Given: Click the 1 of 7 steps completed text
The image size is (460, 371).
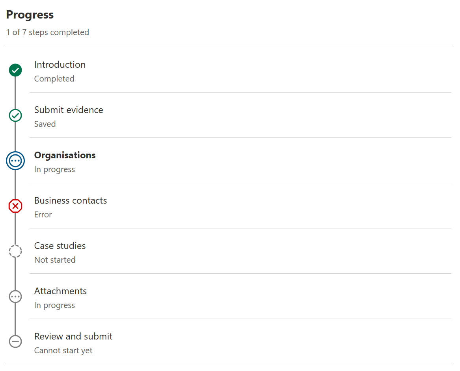Looking at the screenshot, I should pos(48,32).
